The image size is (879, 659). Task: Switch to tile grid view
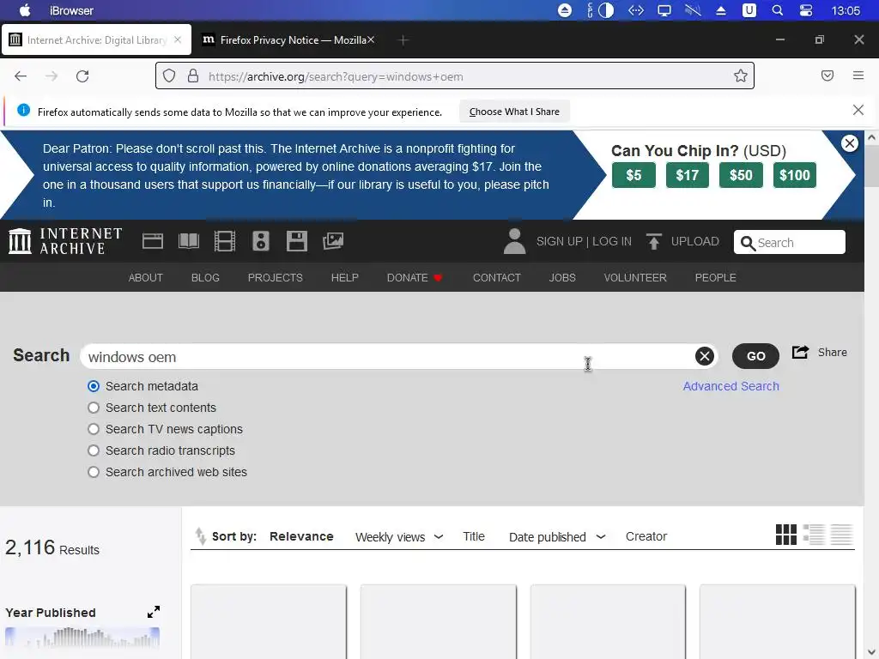(x=786, y=535)
